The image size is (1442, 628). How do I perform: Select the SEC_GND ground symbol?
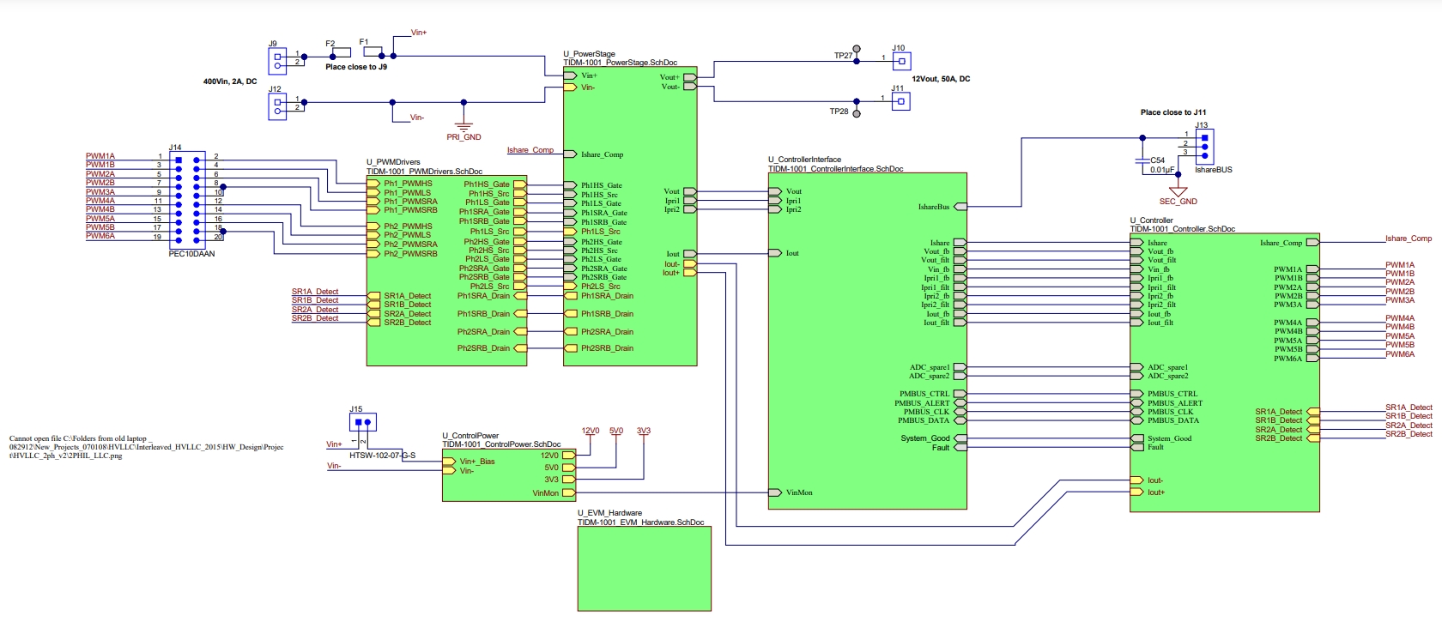point(1178,191)
